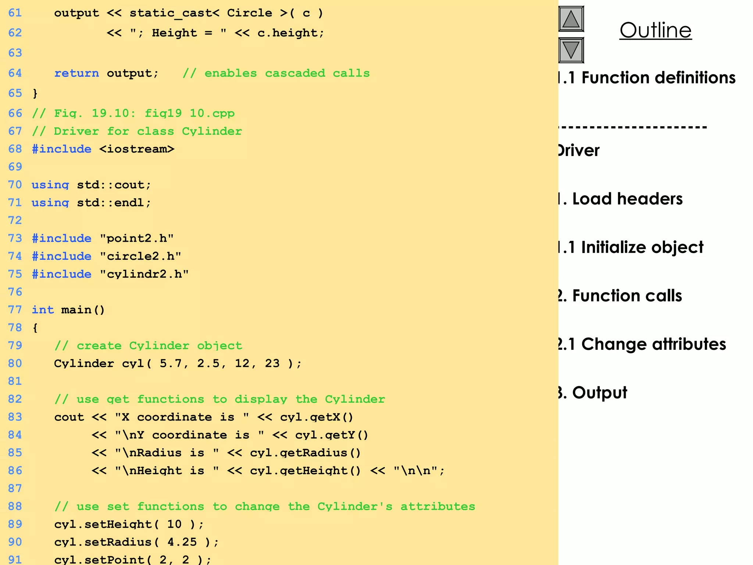Click the 'X coordinate is' cout line
Image resolution: width=753 pixels, height=565 pixels.
point(204,417)
